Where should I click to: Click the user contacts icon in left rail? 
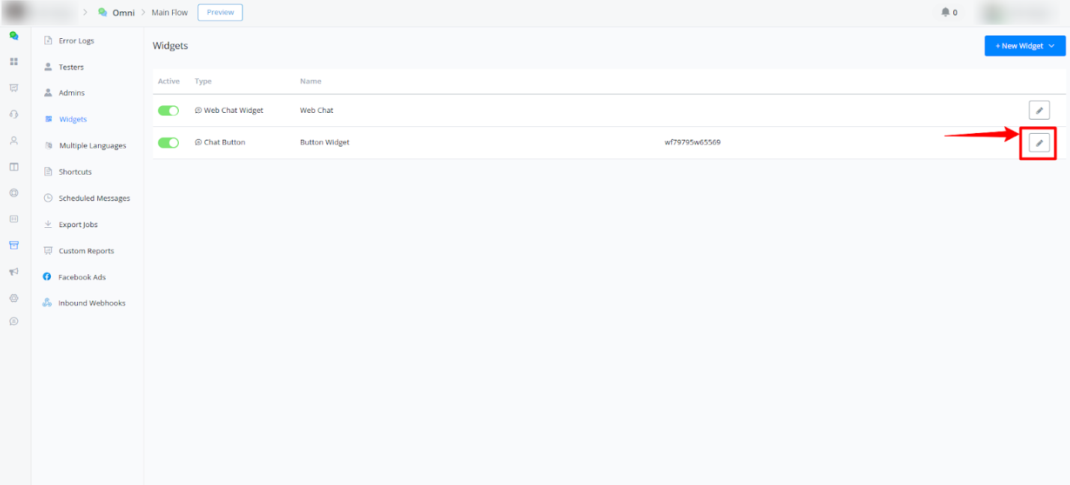coord(13,140)
